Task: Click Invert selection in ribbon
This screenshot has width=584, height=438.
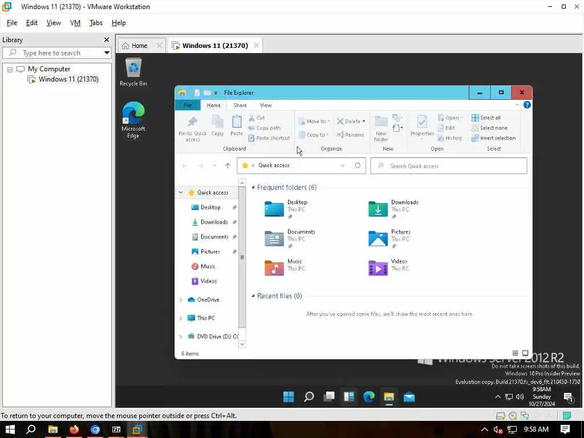Action: (x=493, y=138)
